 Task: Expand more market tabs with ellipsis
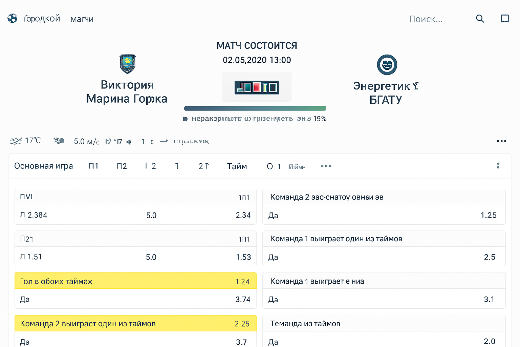click(326, 166)
